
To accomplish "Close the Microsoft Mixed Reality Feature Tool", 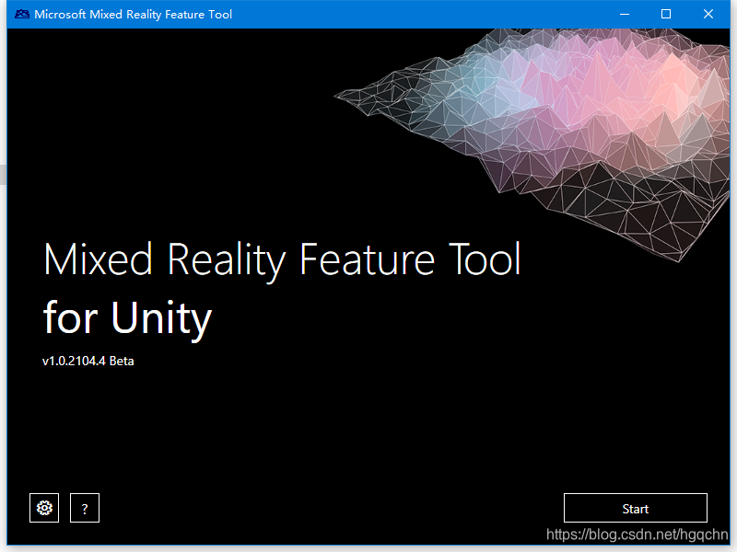I will click(x=708, y=14).
